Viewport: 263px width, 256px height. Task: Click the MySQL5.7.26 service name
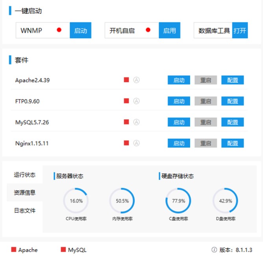click(x=32, y=122)
